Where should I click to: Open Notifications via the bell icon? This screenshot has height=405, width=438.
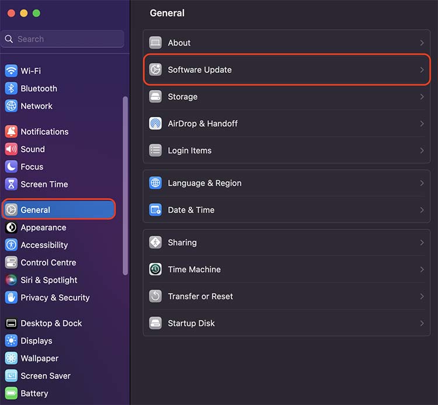tap(11, 131)
